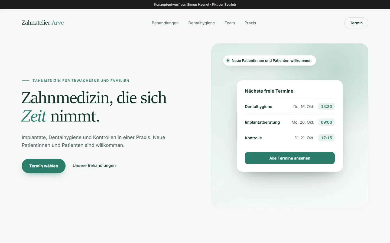Click the Zahnatelier Arve logo
The height and width of the screenshot is (243, 390).
click(43, 23)
